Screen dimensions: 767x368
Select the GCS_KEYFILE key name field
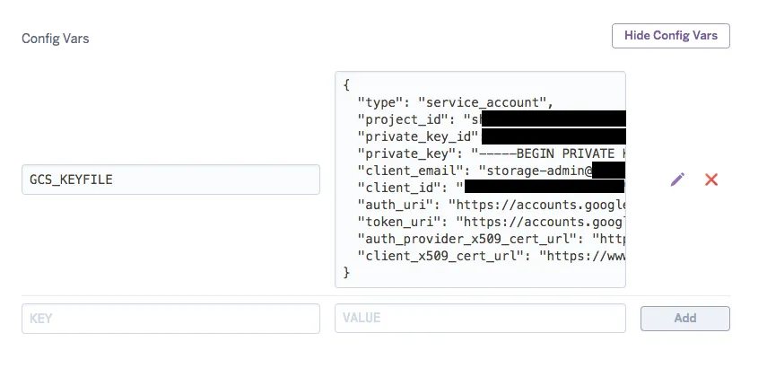coord(170,180)
